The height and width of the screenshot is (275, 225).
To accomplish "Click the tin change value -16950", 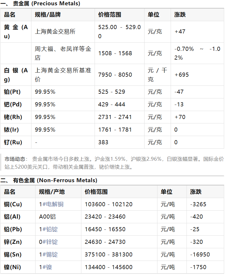I will tap(200, 255).
